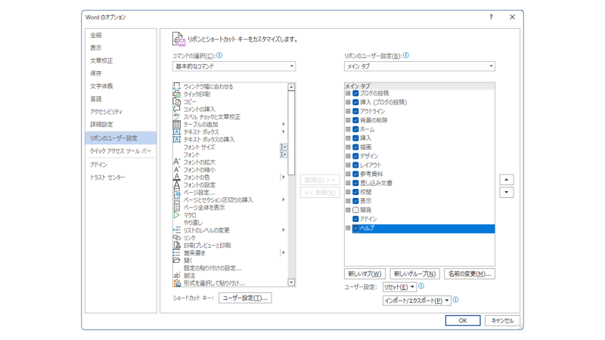Screen dimensions: 605x340
Task: Click the info icon next to インポート/エクスポート
Action: [x=456, y=299]
